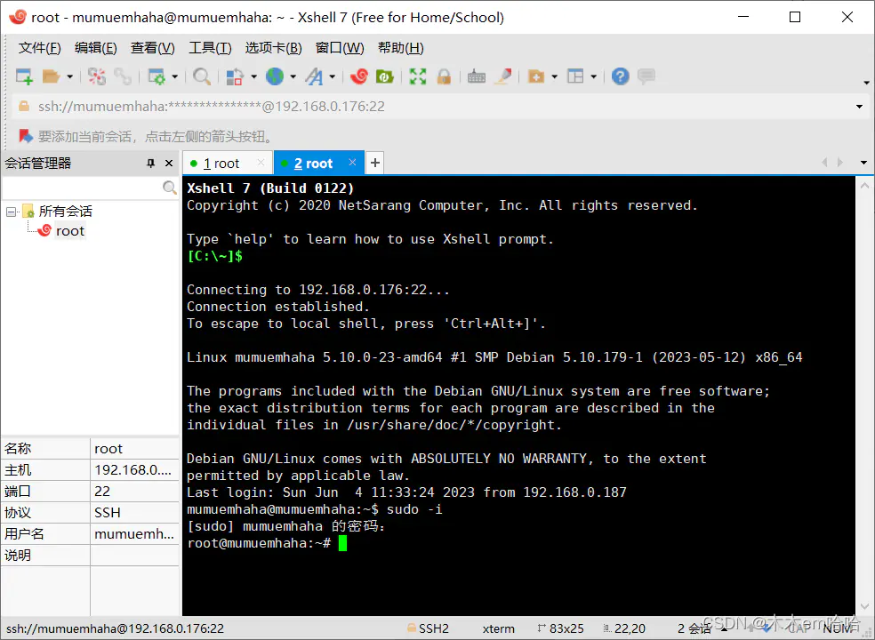The image size is (875, 640).
Task: Open the tab list dropdown arrow
Action: pyautogui.click(x=863, y=163)
